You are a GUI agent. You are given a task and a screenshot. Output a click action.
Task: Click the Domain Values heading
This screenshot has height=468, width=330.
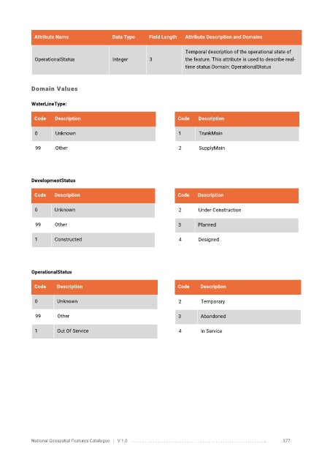coord(54,88)
